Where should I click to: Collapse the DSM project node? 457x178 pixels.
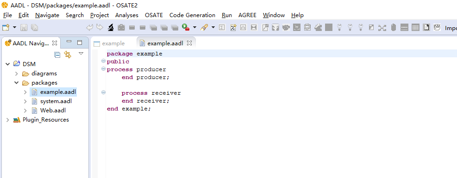(x=8, y=64)
